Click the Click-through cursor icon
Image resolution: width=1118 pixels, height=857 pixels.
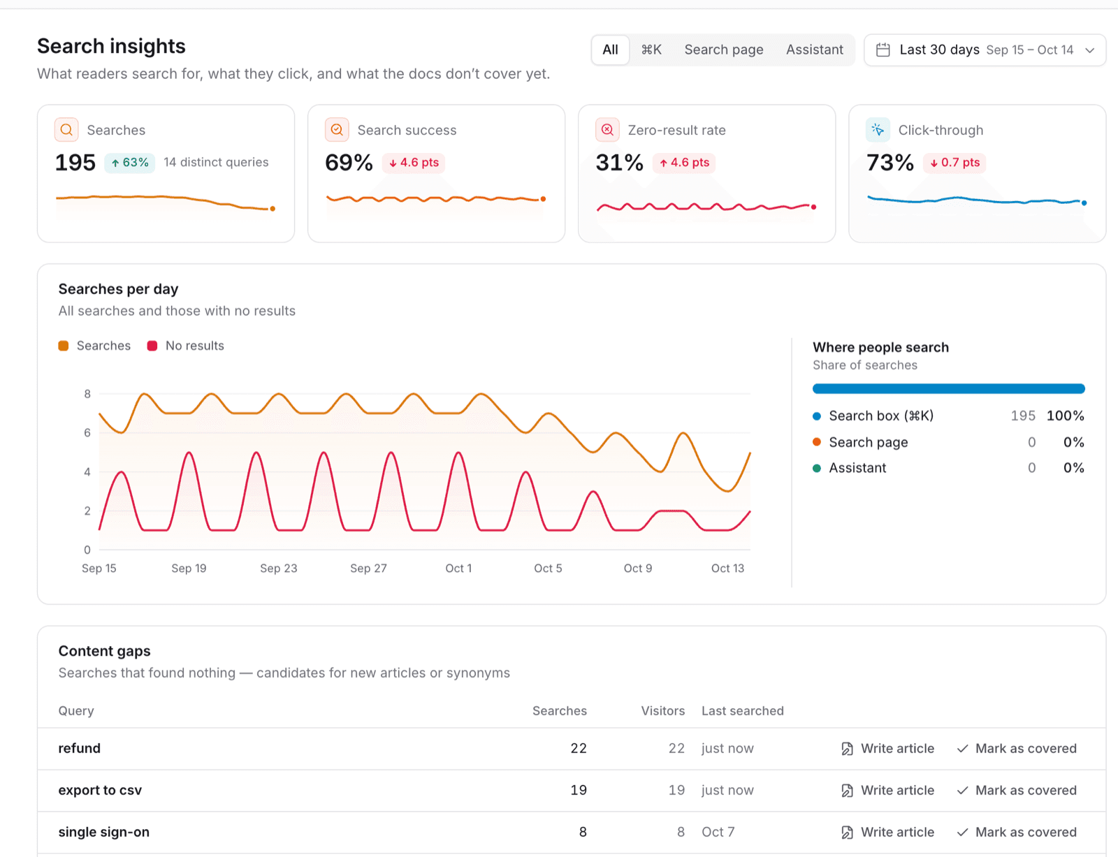[878, 130]
